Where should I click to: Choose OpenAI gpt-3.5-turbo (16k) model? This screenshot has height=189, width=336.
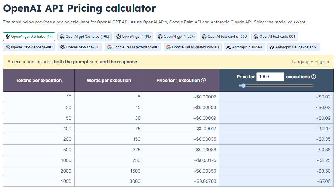point(85,37)
